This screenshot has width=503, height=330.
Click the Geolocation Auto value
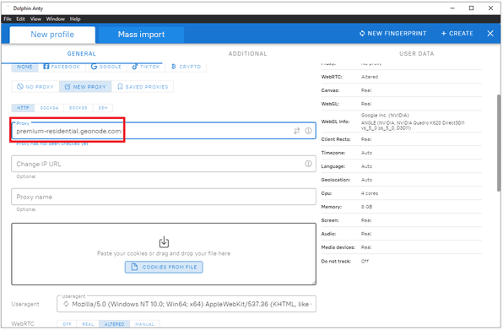coord(366,180)
